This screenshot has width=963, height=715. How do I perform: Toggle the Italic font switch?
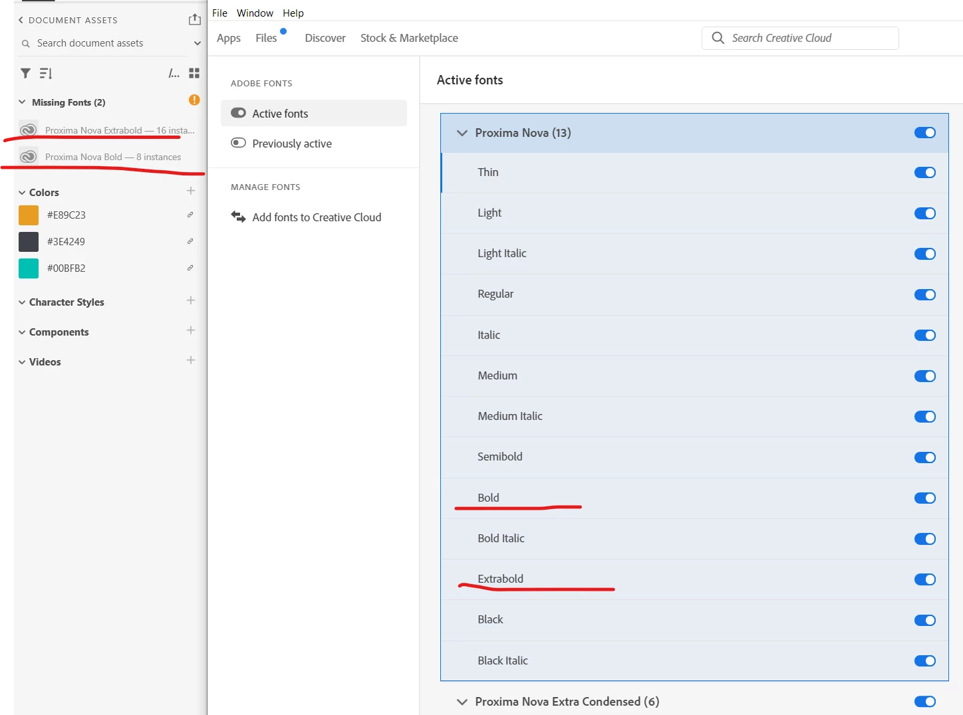coord(925,336)
